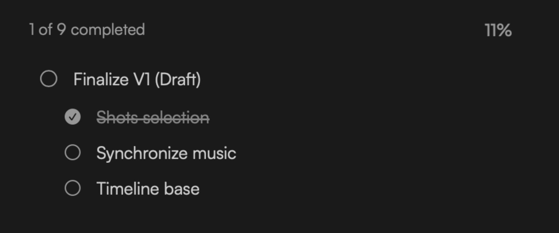Screen dimensions: 559x233
Task: Click the Synchronize music subtask label
Action: (x=166, y=153)
